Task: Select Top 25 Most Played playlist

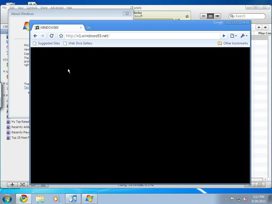Action: [x=18, y=138]
